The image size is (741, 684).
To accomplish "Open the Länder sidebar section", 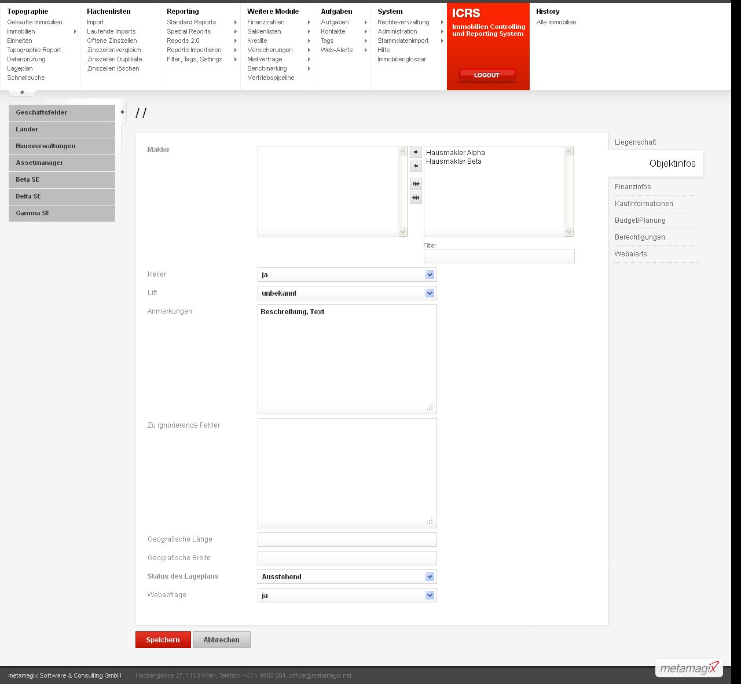I will (62, 130).
